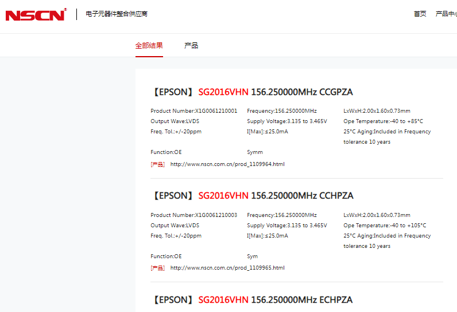The height and width of the screenshot is (312, 457).
Task: Click Frequency:156.250000MHz in CCGPZA result
Action: [x=282, y=111]
